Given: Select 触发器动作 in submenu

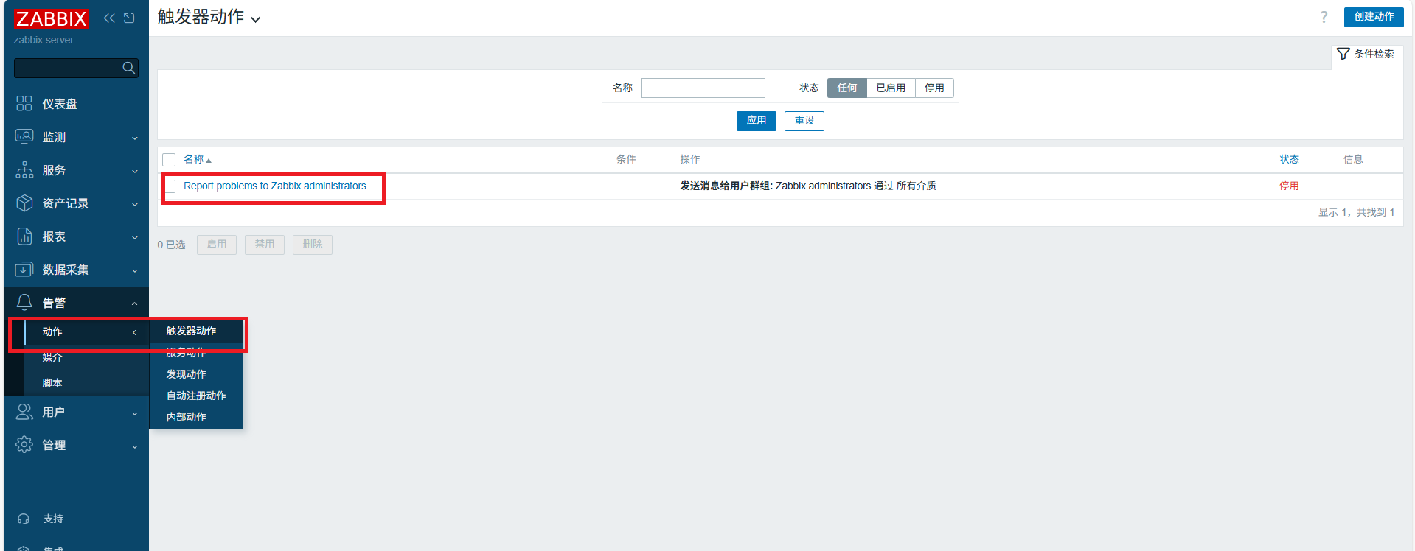Looking at the screenshot, I should [196, 331].
